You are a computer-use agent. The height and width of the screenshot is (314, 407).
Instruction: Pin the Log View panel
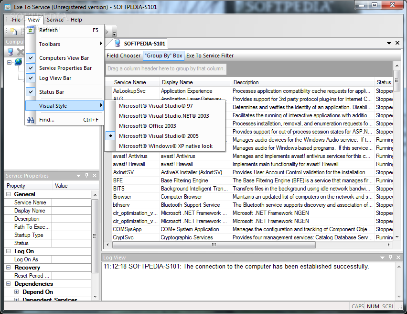point(390,257)
